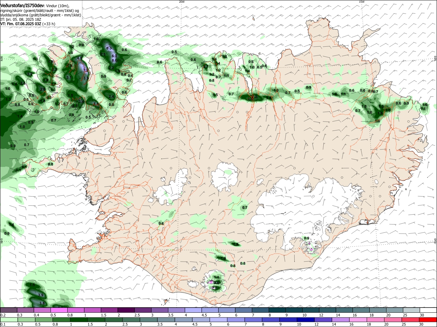Click the 7.2 precipitation value on the map
This screenshot has width=437, height=327.
point(86,70)
